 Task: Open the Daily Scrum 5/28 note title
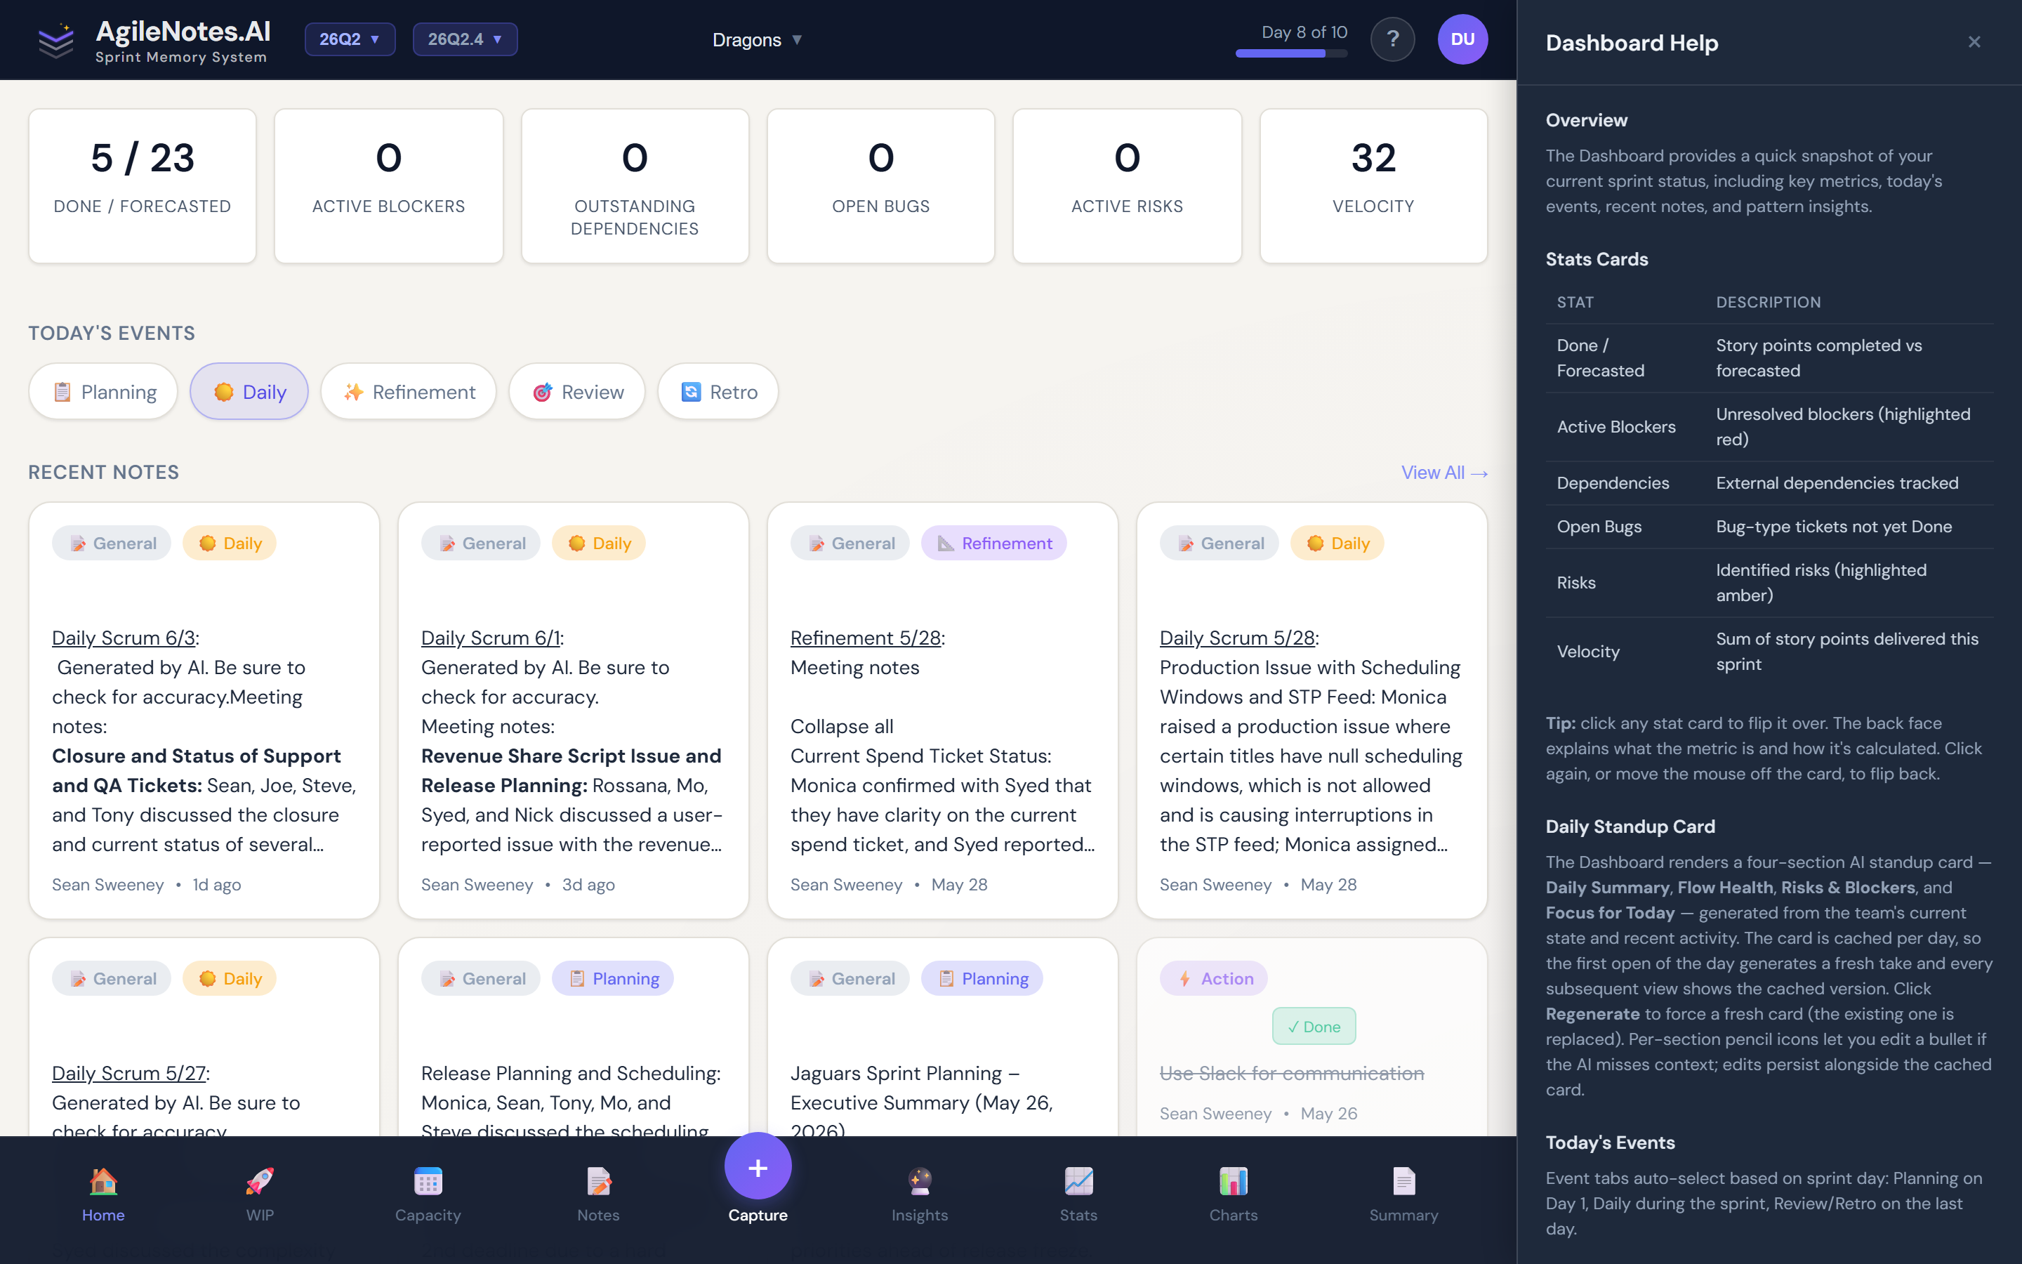click(x=1238, y=638)
